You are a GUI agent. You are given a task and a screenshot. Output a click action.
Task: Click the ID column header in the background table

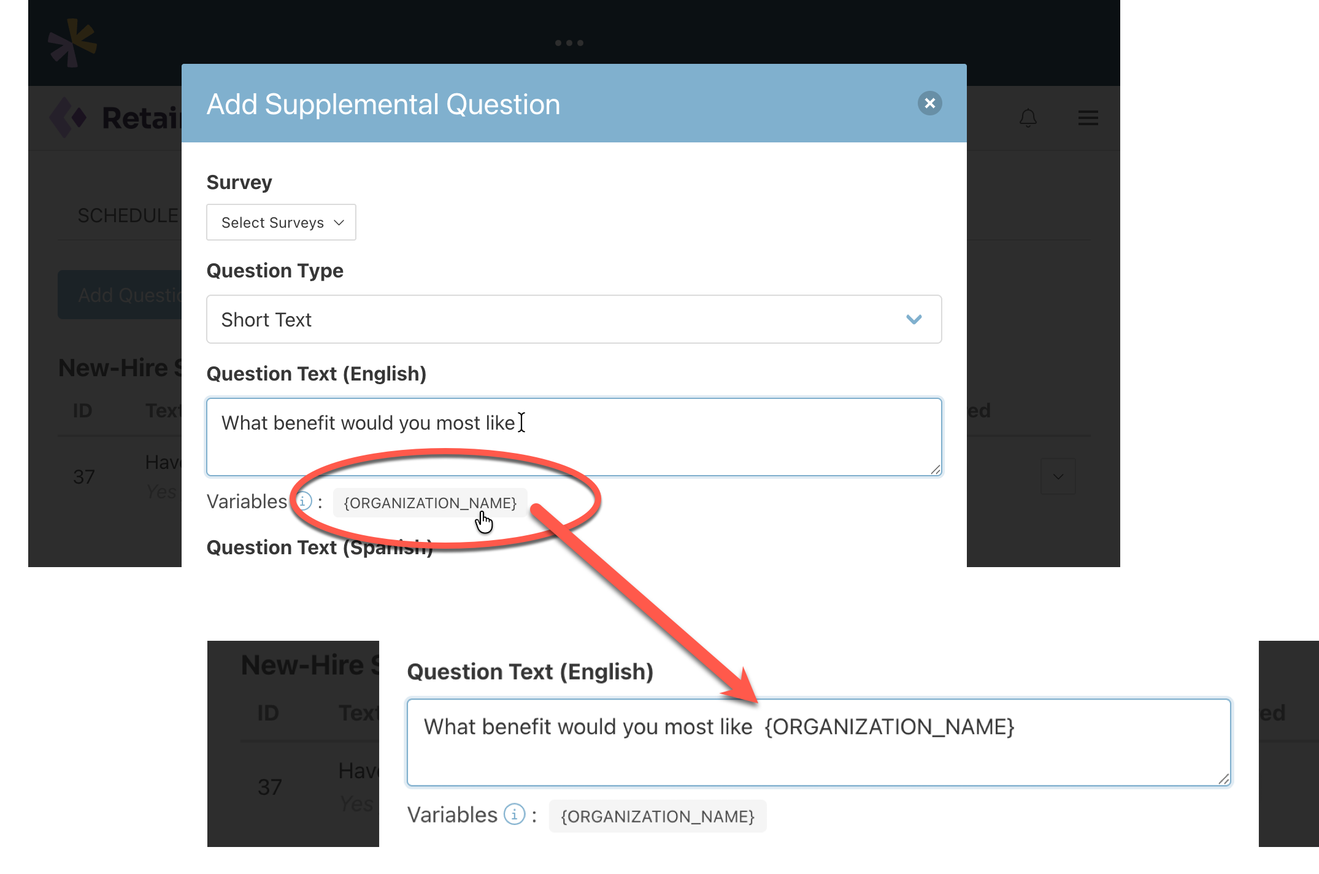(82, 410)
